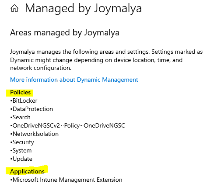Open More information about Dynamic Management link
The height and width of the screenshot is (187, 224).
point(74,80)
